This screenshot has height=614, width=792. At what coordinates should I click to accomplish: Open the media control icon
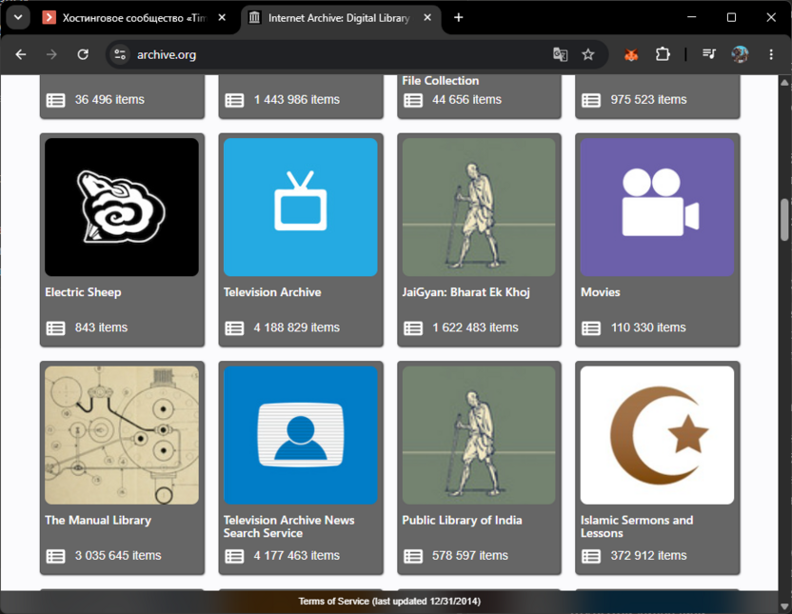pyautogui.click(x=709, y=54)
